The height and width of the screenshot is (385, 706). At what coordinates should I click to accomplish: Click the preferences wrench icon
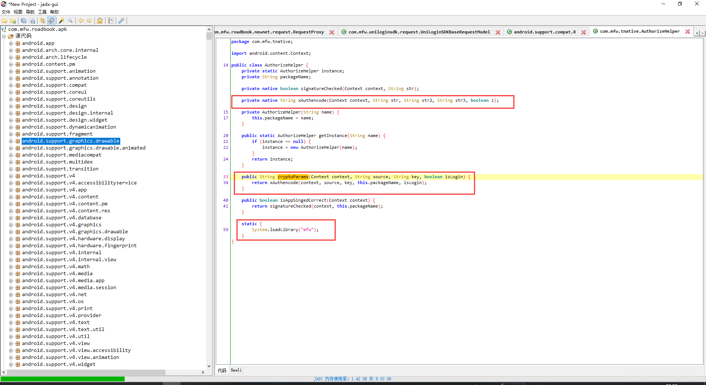(x=121, y=21)
